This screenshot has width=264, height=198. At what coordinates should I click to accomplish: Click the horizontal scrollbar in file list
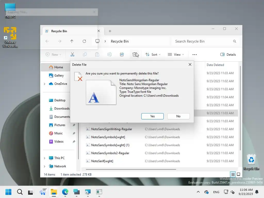131,169
